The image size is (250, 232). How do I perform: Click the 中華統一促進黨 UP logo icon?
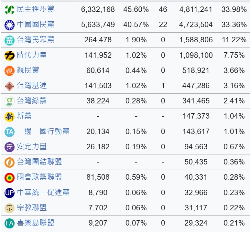(x=10, y=193)
